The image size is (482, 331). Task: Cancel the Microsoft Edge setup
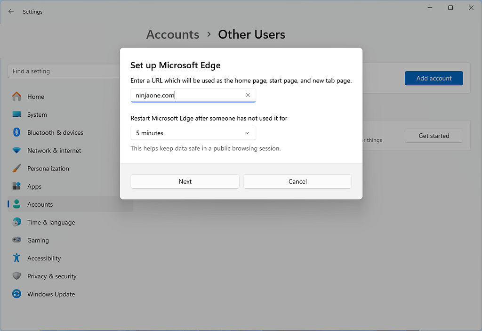pos(297,181)
